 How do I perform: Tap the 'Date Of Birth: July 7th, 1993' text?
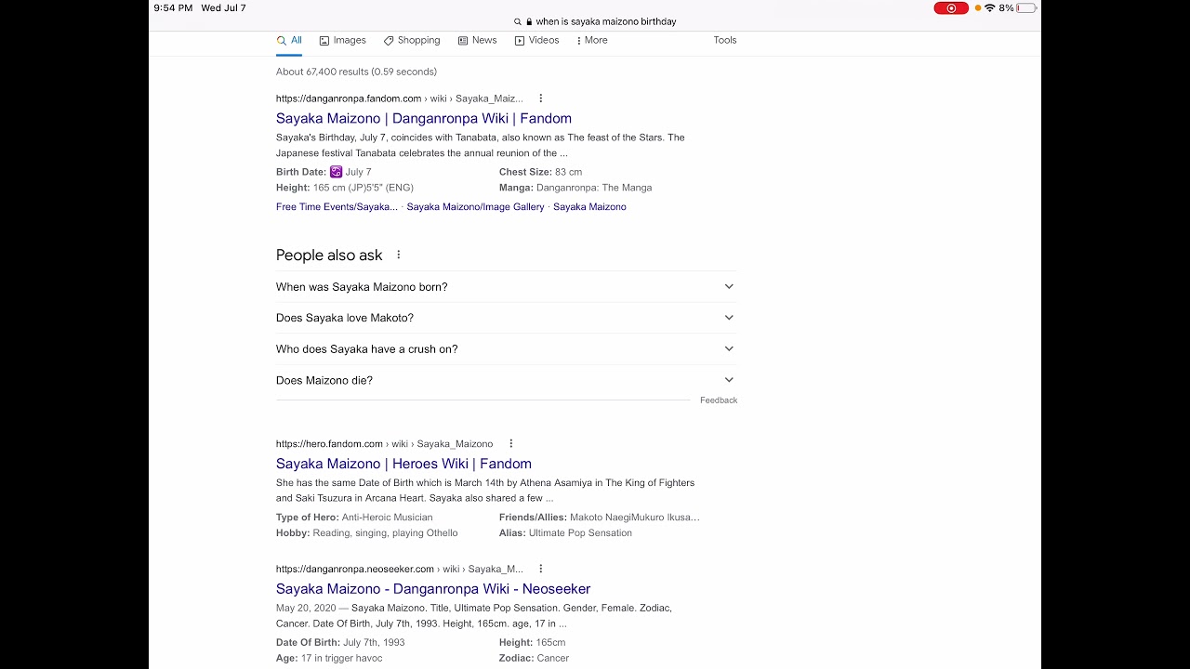(340, 643)
